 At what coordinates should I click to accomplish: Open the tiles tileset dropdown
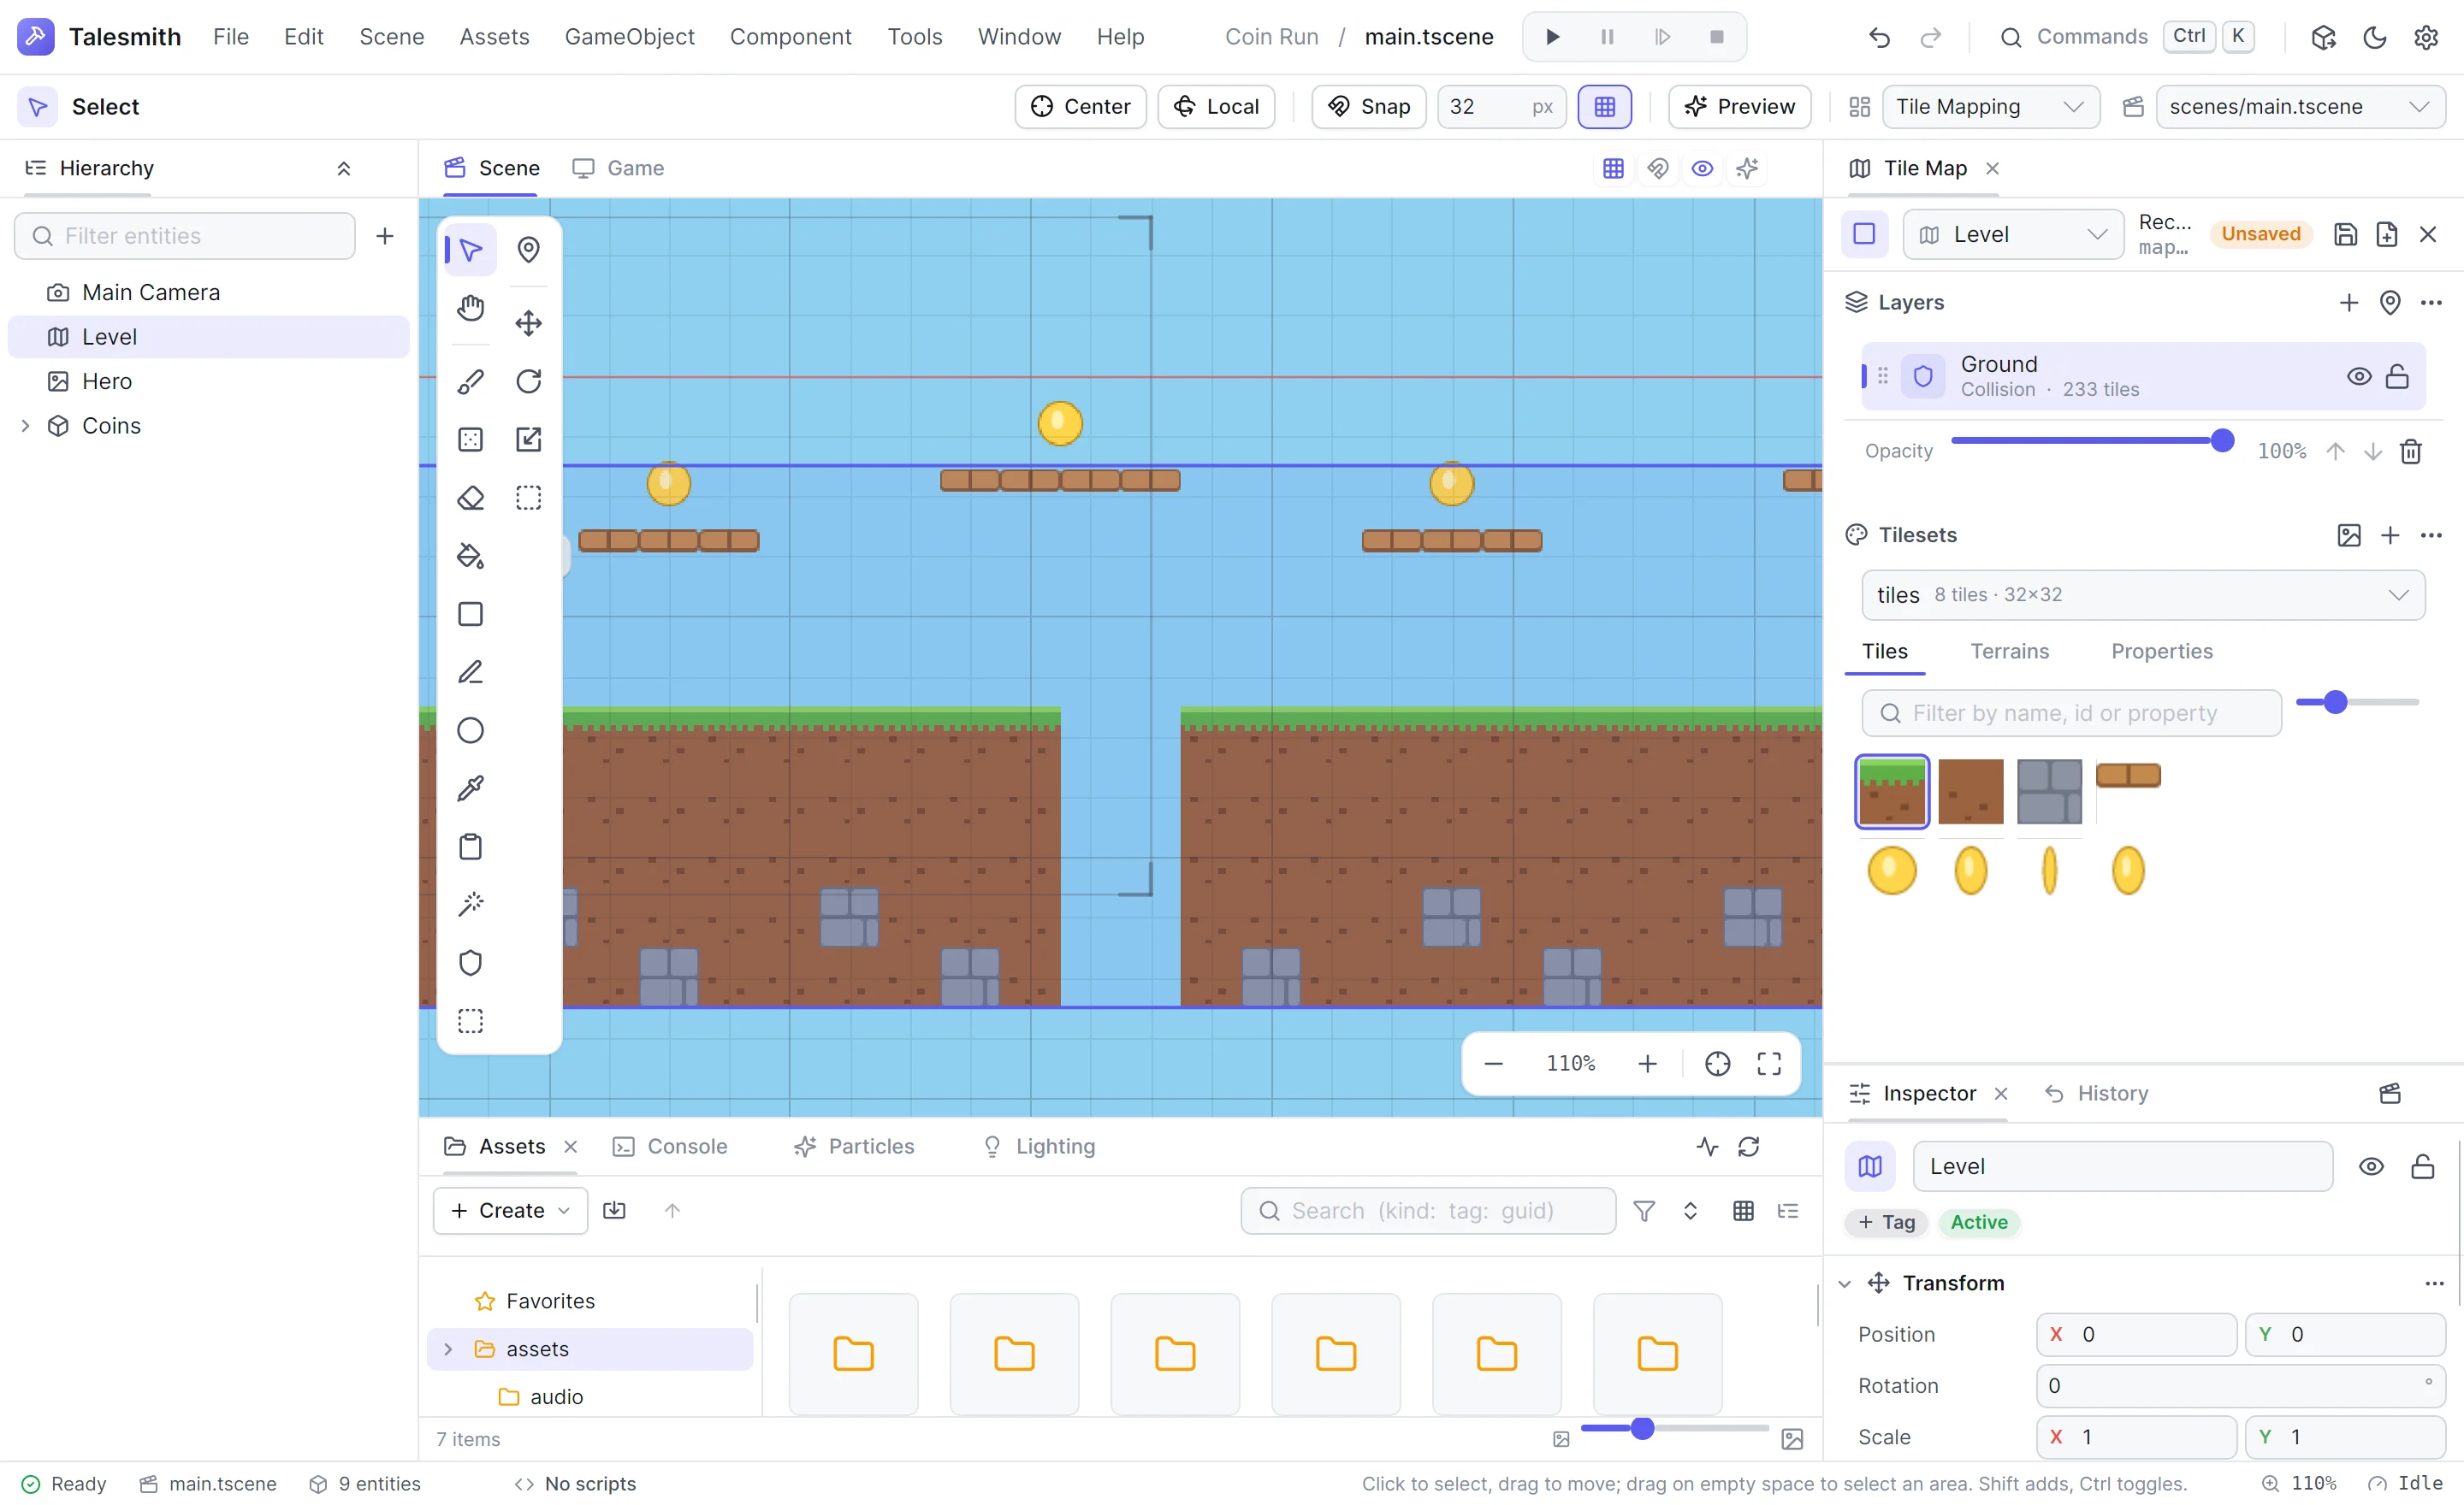pyautogui.click(x=2142, y=596)
